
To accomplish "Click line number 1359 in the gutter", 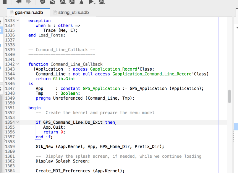I will tap(10, 146).
